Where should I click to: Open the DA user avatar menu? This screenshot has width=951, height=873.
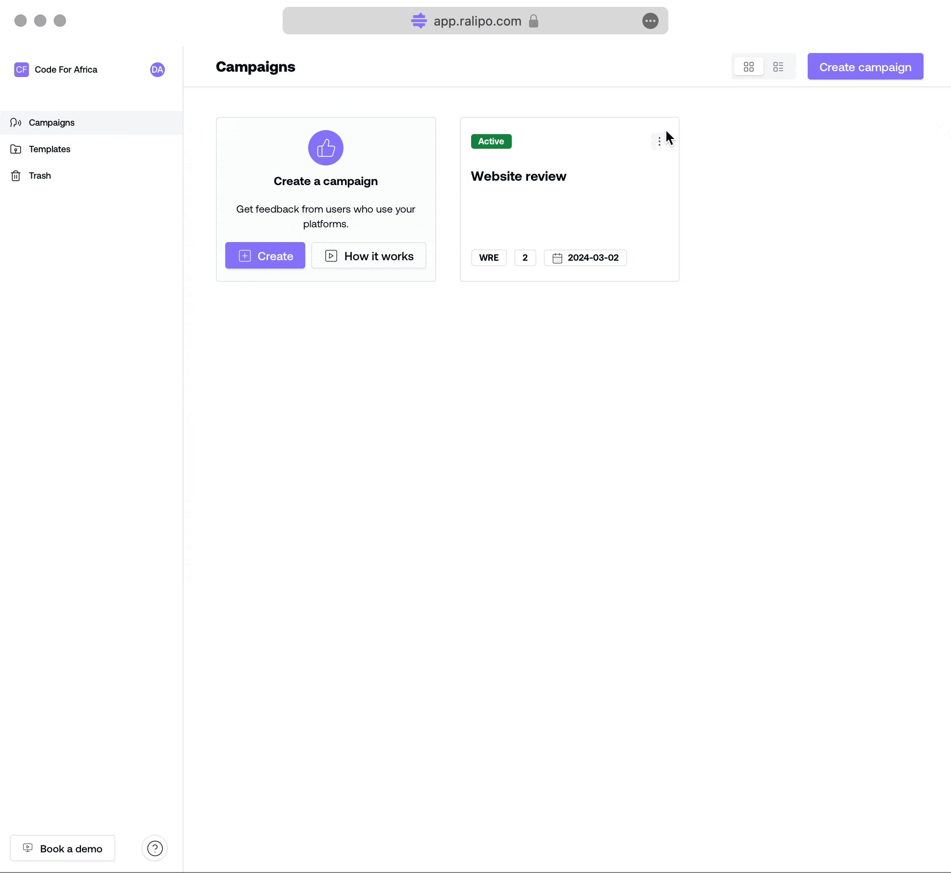(x=157, y=70)
